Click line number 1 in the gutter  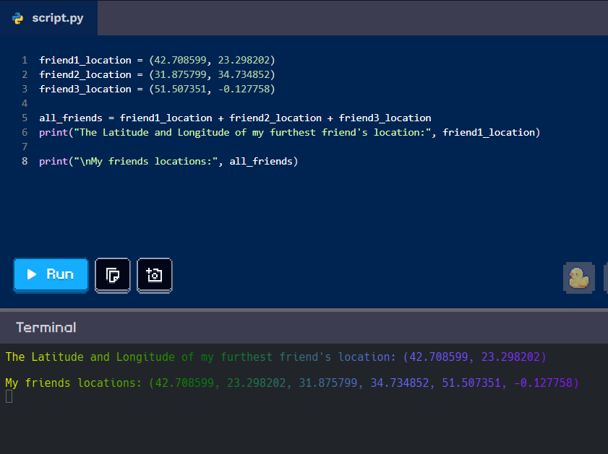tap(25, 61)
